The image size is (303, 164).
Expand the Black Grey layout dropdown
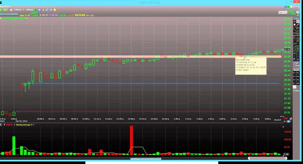[6, 6]
